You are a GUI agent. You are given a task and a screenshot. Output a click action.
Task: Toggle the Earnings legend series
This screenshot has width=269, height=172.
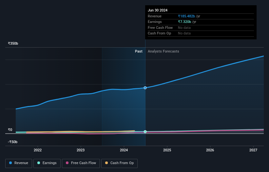[47, 163]
